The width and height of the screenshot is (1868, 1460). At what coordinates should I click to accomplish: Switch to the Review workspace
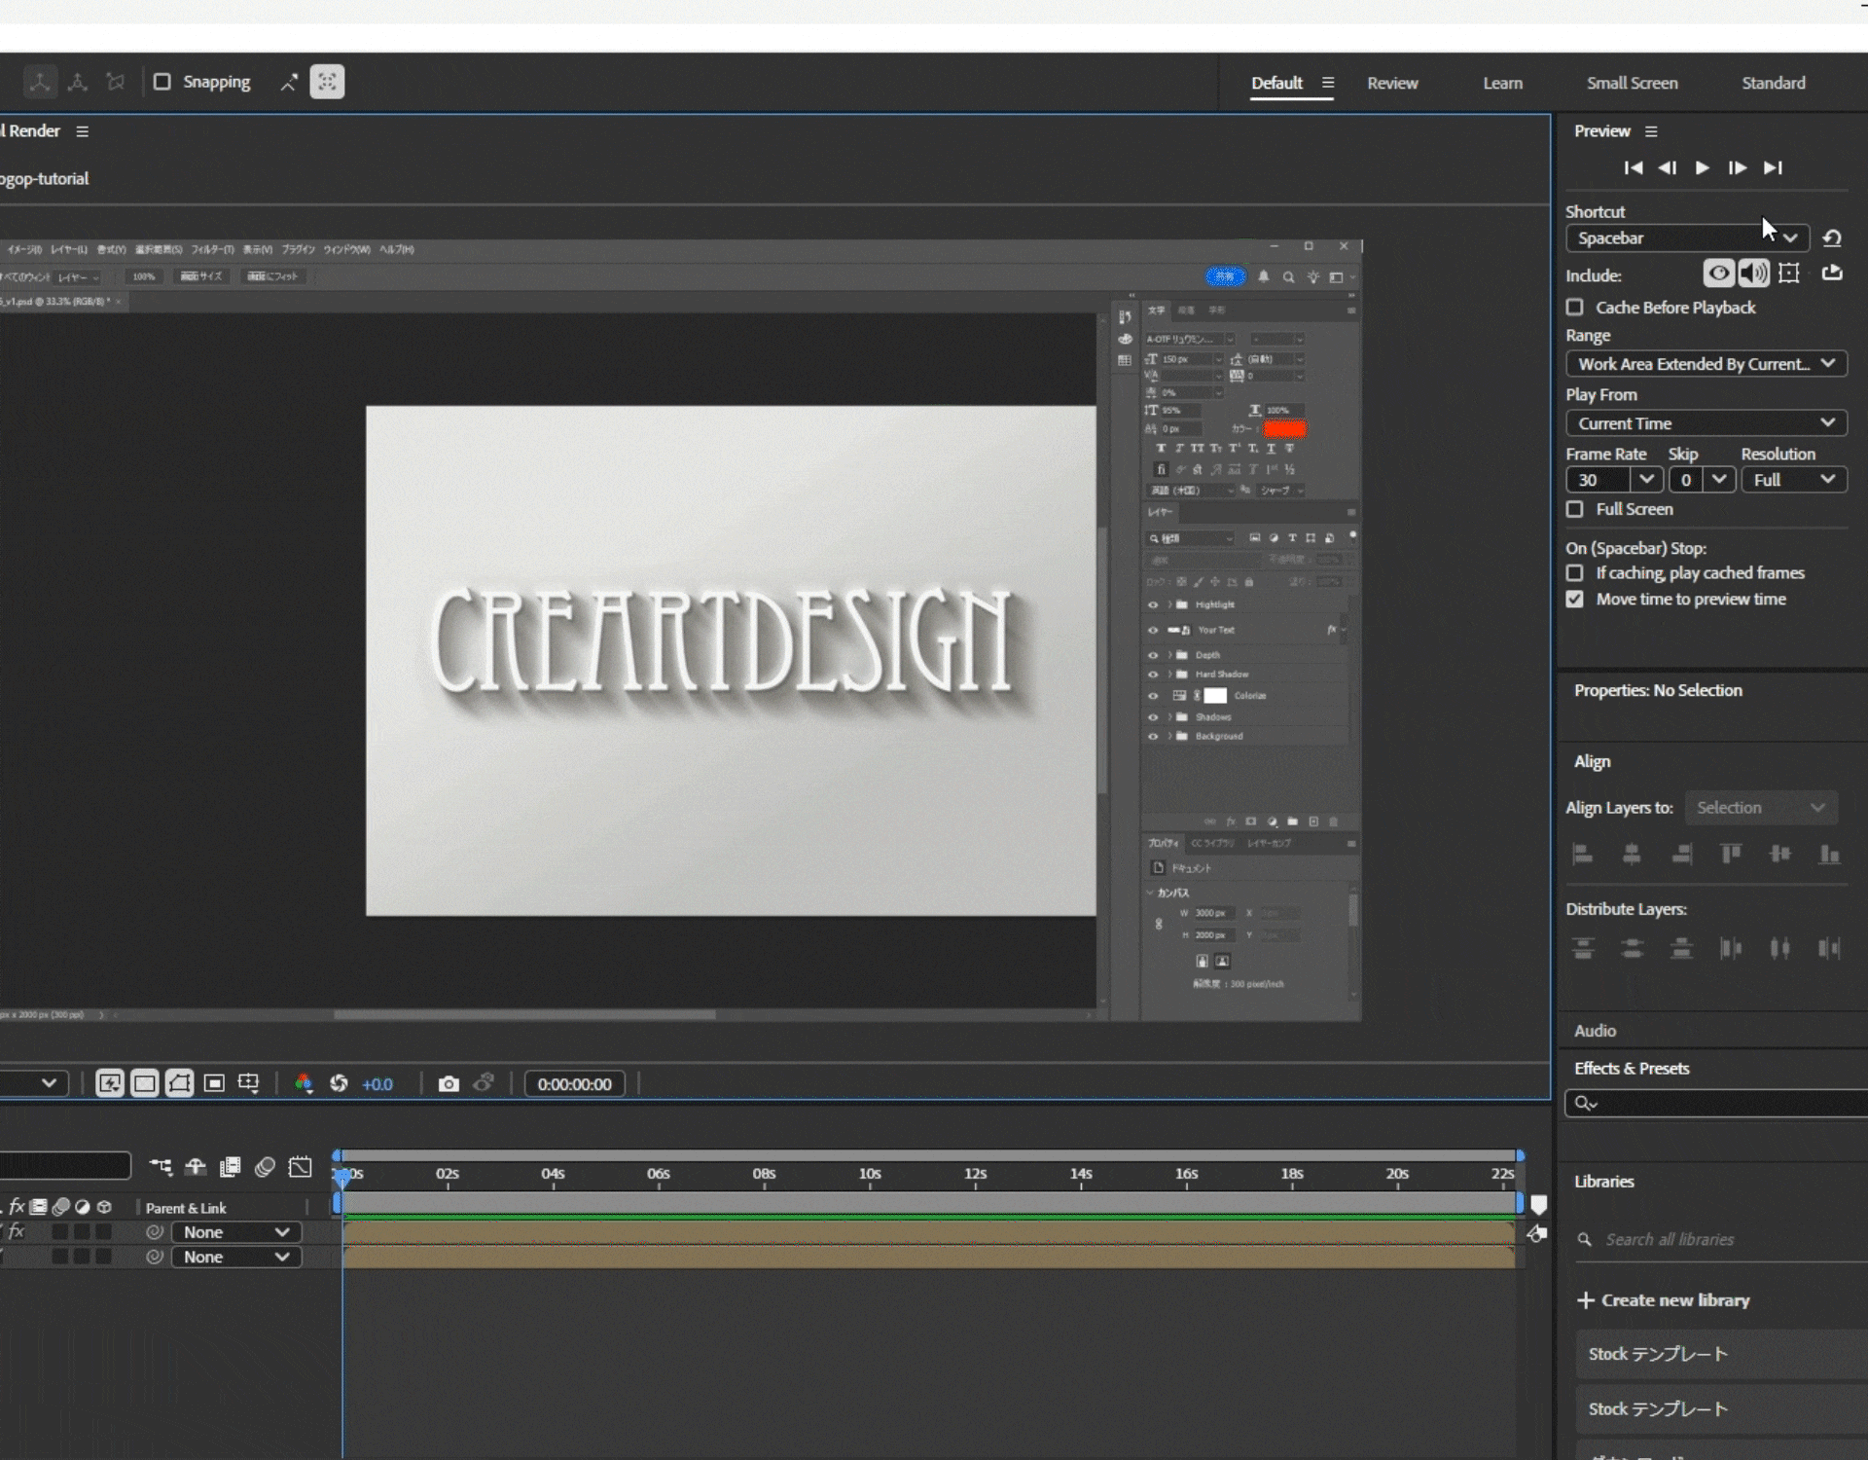[1392, 84]
